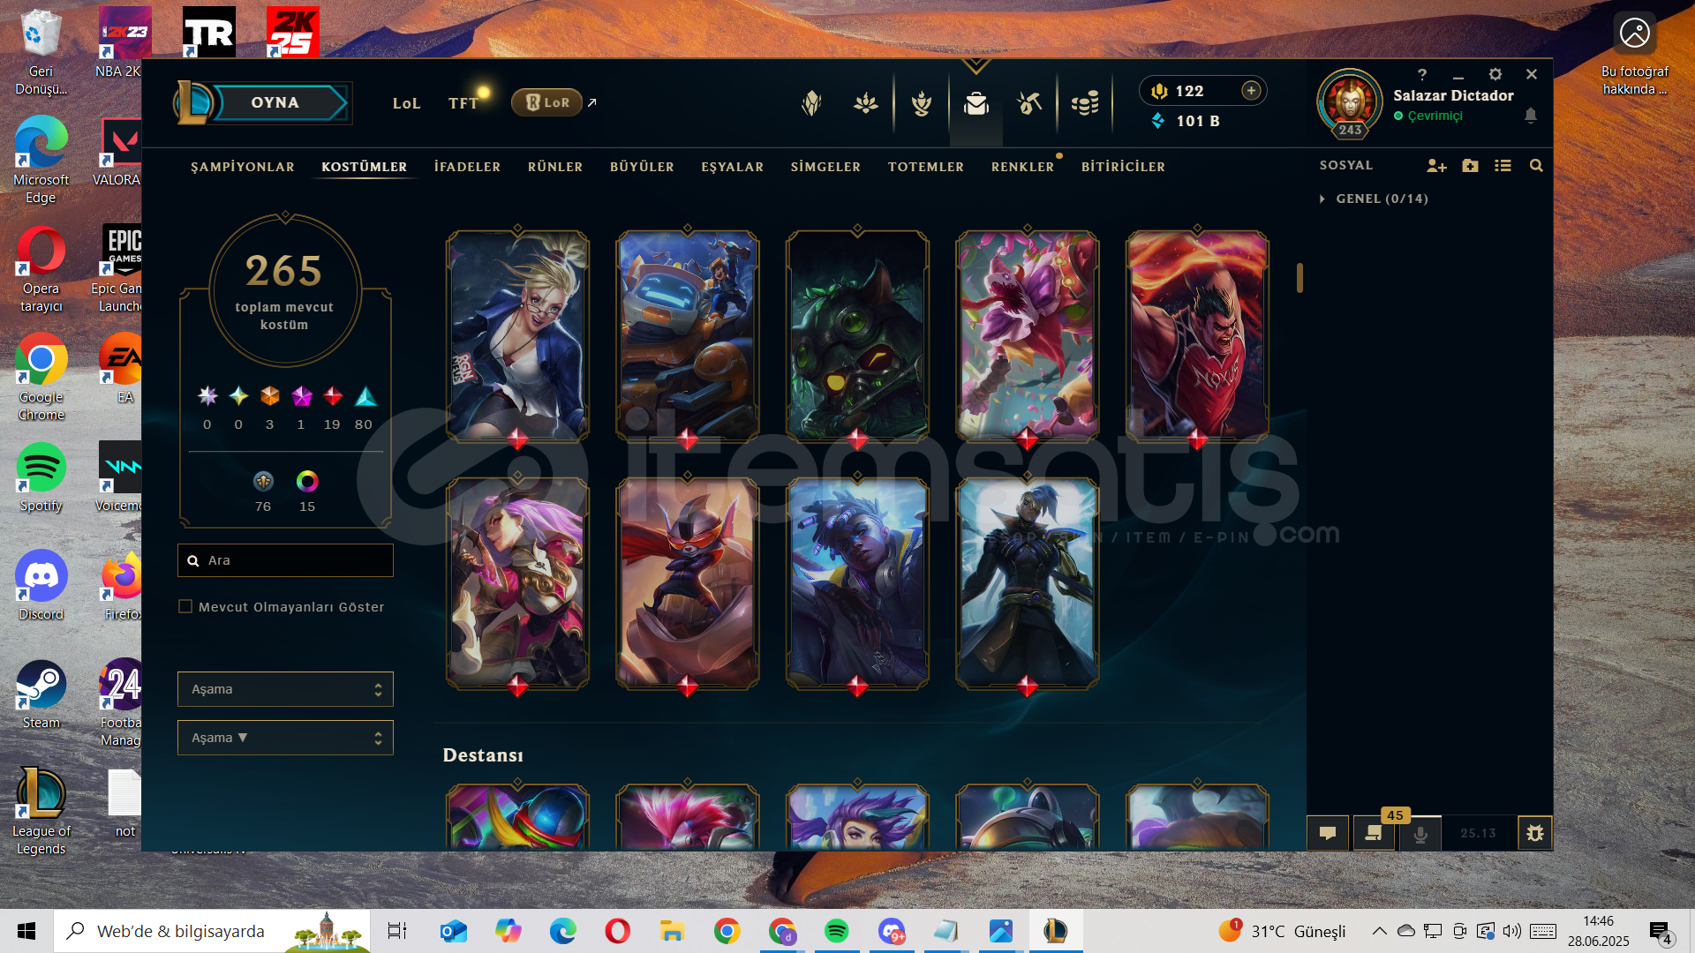Switch to TOTEMLER tab
This screenshot has height=953, width=1695.
click(x=926, y=167)
